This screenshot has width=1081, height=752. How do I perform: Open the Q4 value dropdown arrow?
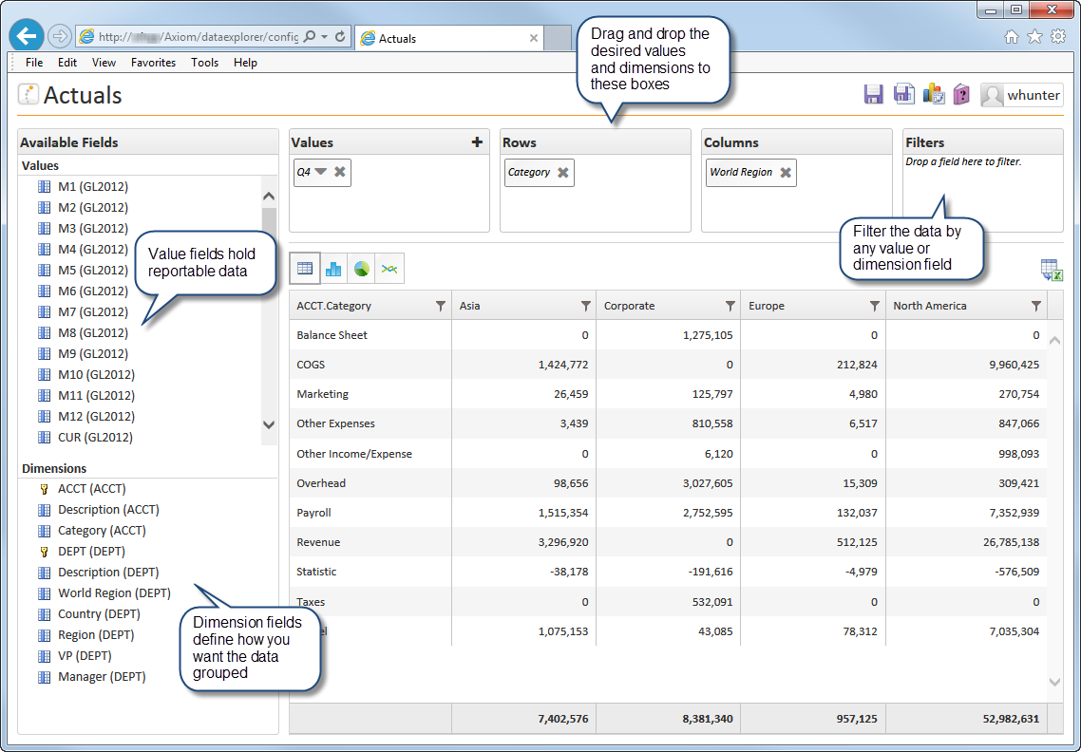coord(320,172)
